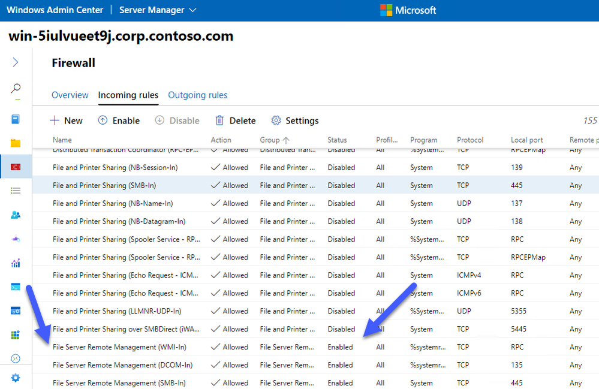Screen dimensions: 599x389
Task: Click %systemr... program in the DCOM-In row
Action: point(428,365)
